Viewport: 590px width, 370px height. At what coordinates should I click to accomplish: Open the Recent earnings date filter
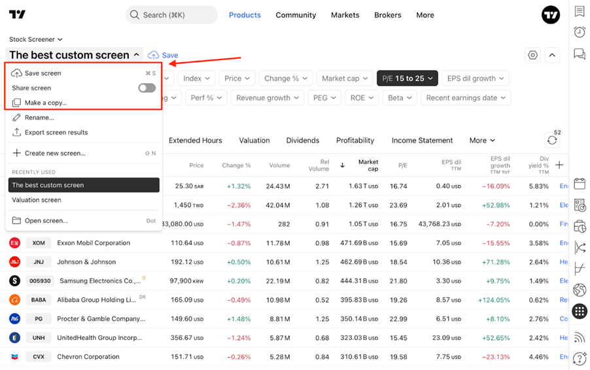pos(466,98)
